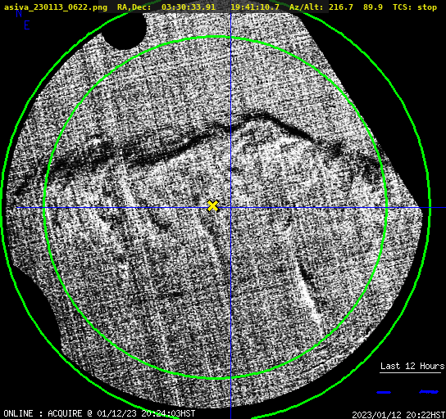
Task: Click the Dec value 19:41:10.7
Action: [255, 7]
